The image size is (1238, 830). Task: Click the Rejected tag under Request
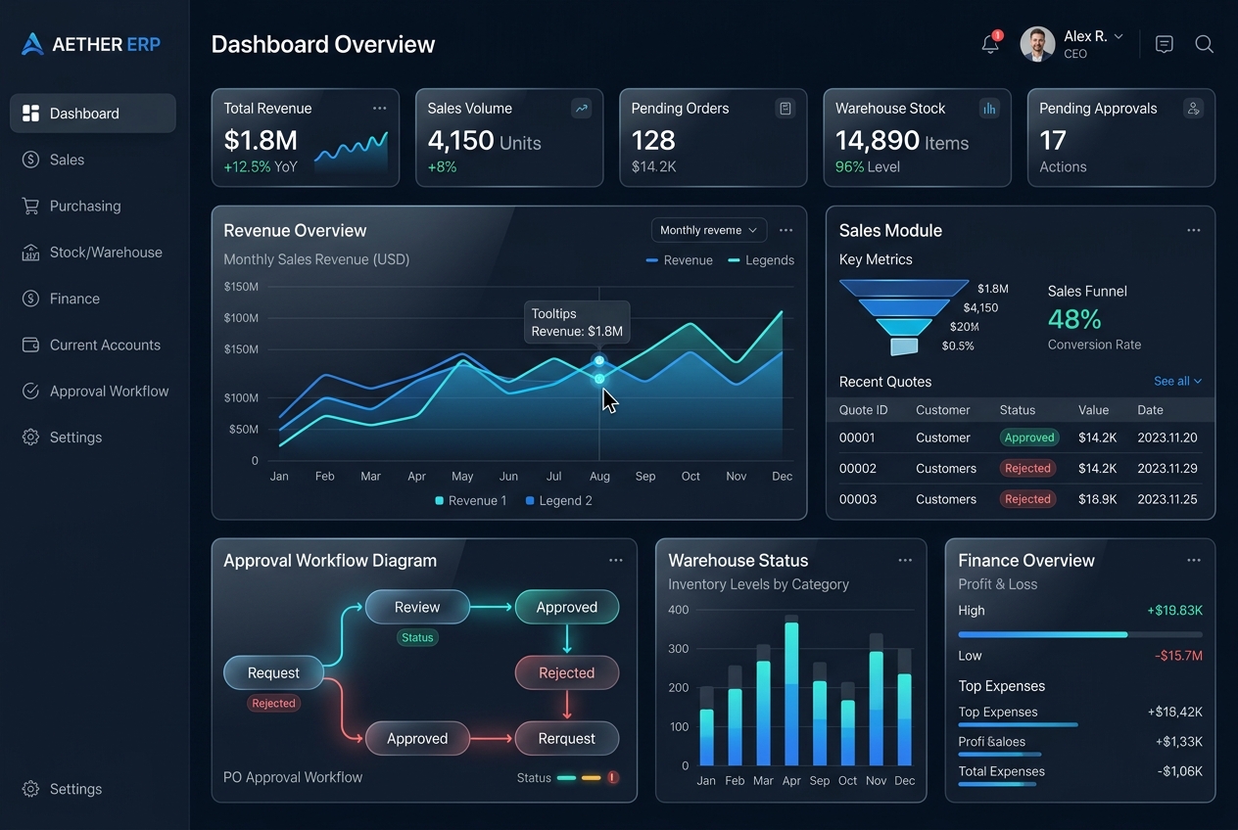click(273, 703)
